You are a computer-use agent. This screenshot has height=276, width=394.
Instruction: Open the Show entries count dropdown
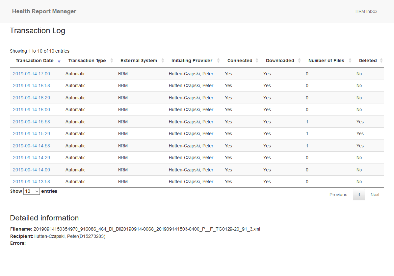click(x=32, y=191)
